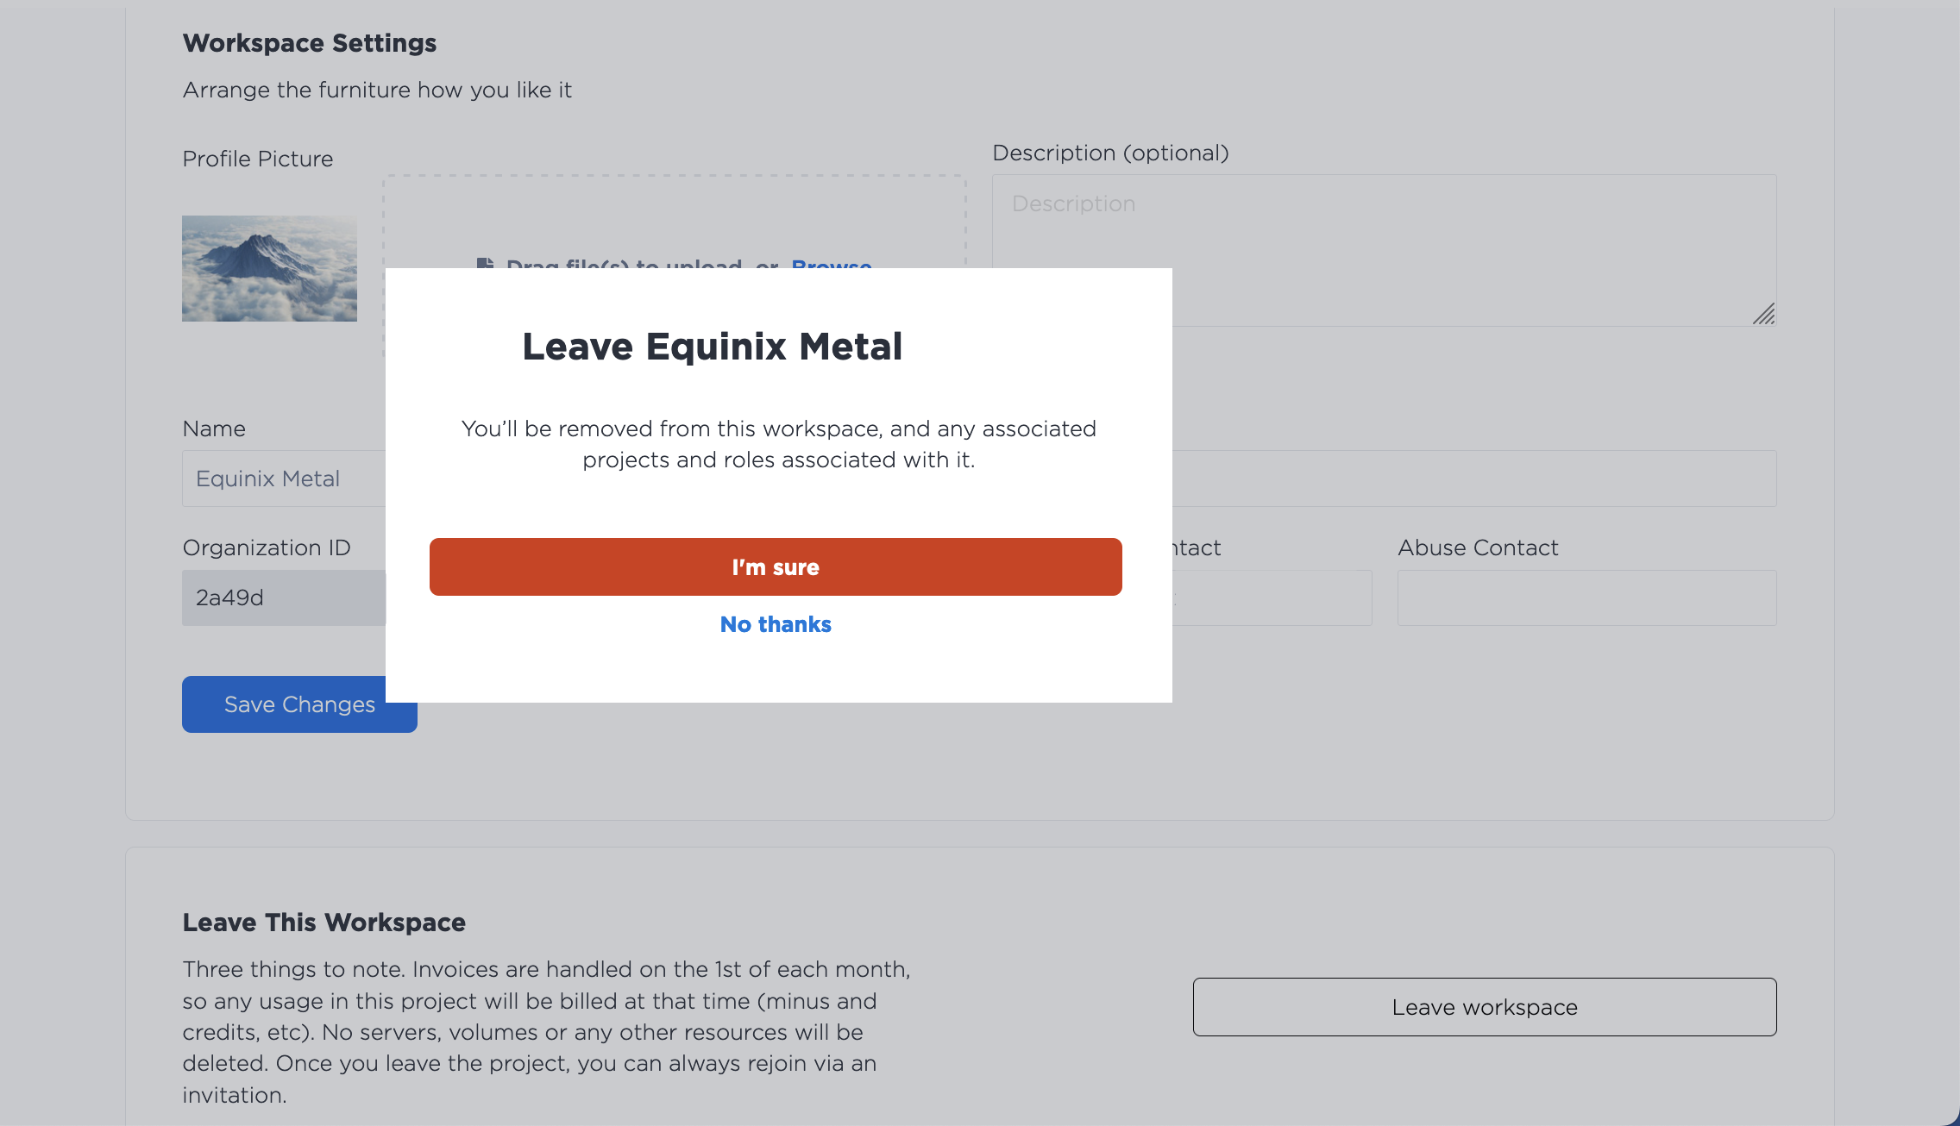Click the Name field containing Equinix Metal
Viewport: 1960px width, 1126px height.
(284, 479)
